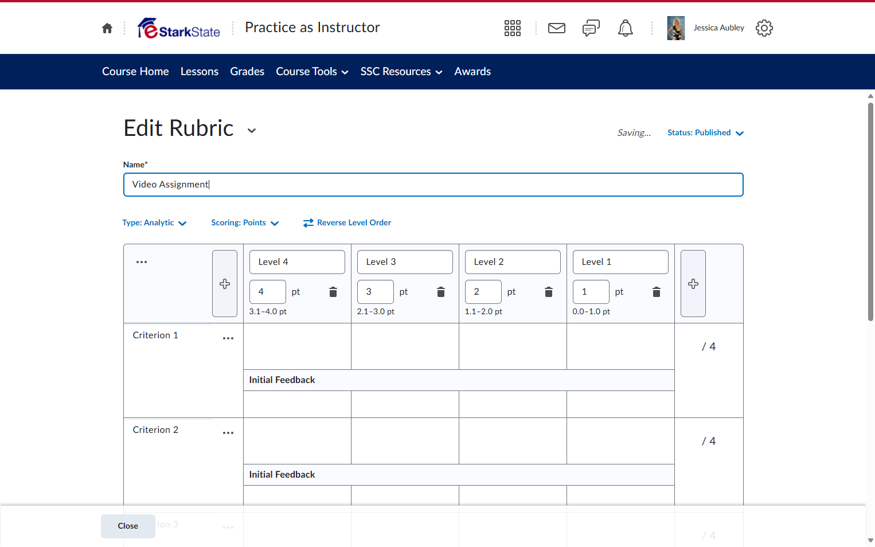Open the course selector grid
875x547 pixels.
click(513, 28)
